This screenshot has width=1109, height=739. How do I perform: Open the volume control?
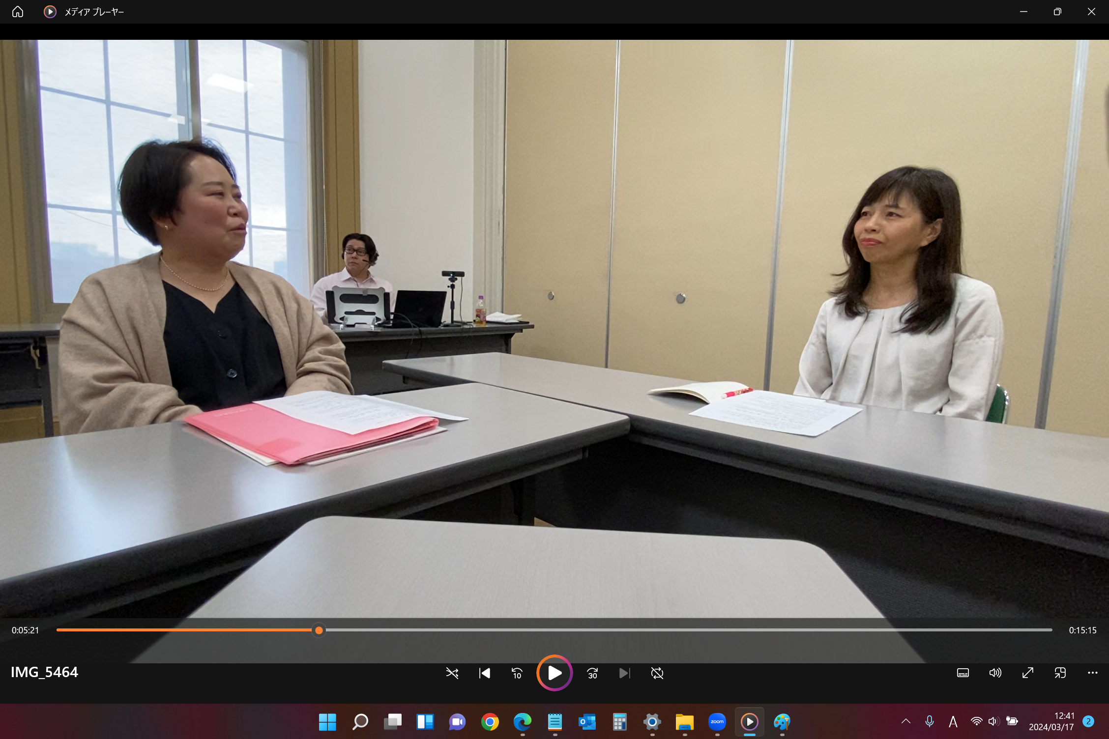995,673
